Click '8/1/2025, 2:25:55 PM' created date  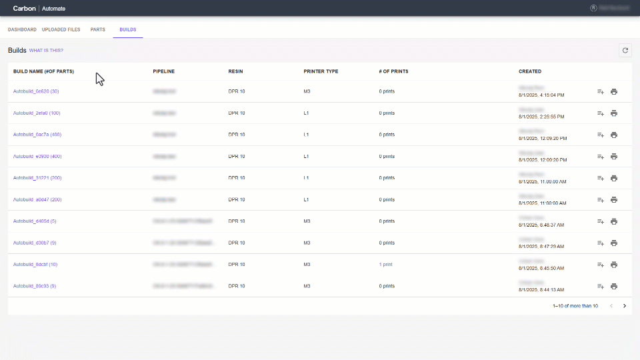coord(541,117)
